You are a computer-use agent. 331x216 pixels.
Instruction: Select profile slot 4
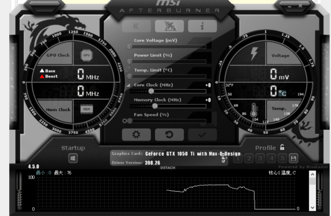272,158
